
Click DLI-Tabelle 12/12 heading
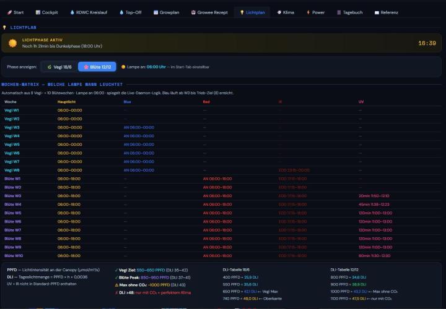344,270
